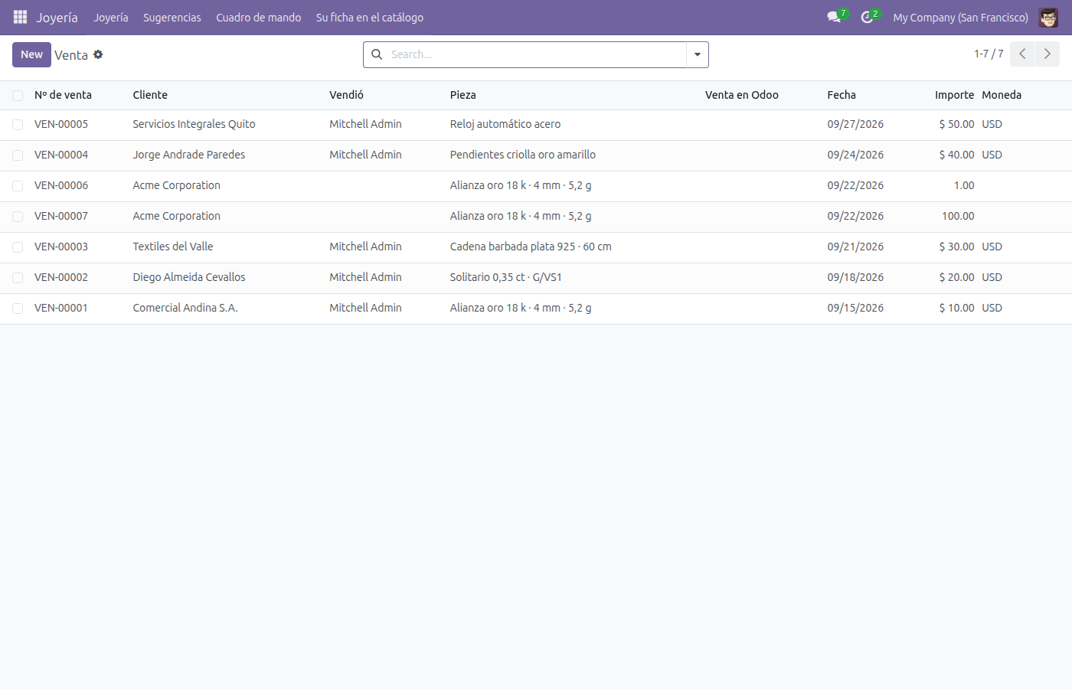Screen dimensions: 1072x689
Task: Open the activities clock icon
Action: pyautogui.click(x=867, y=17)
